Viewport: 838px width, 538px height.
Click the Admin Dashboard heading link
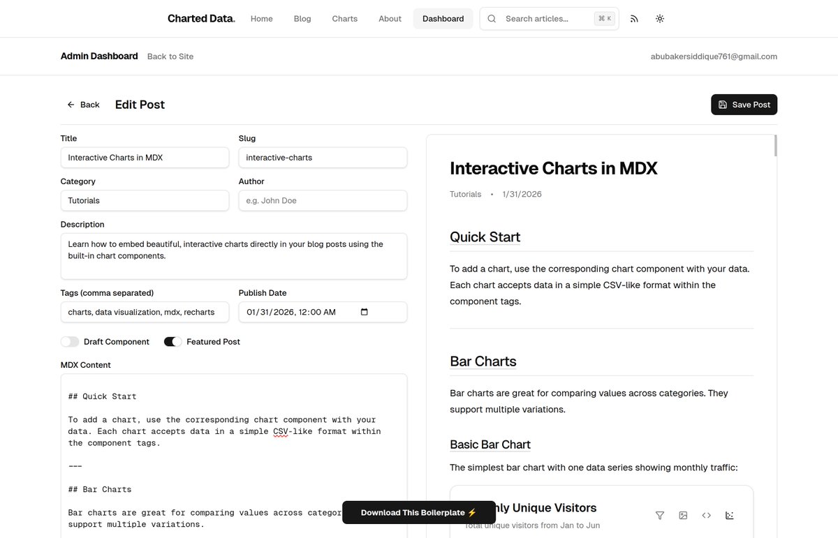(x=99, y=57)
